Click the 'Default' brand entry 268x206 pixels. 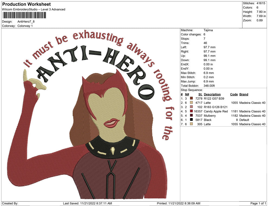coord(244,120)
